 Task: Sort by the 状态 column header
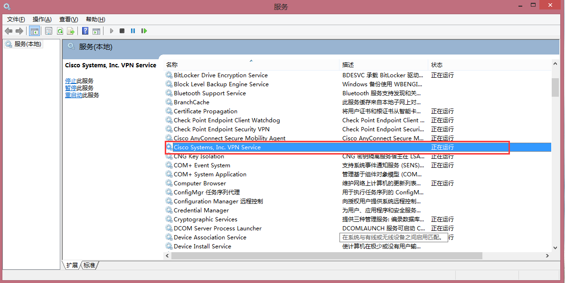(490, 65)
